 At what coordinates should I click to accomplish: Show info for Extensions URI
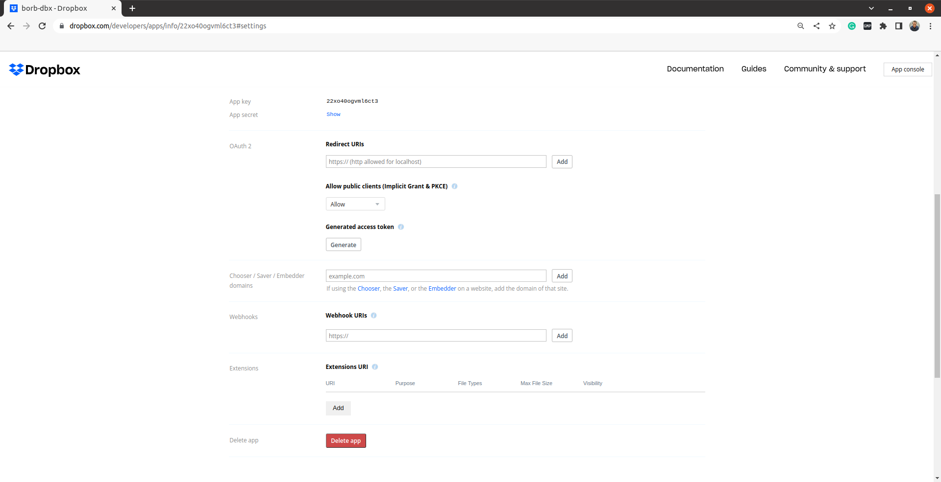[375, 367]
